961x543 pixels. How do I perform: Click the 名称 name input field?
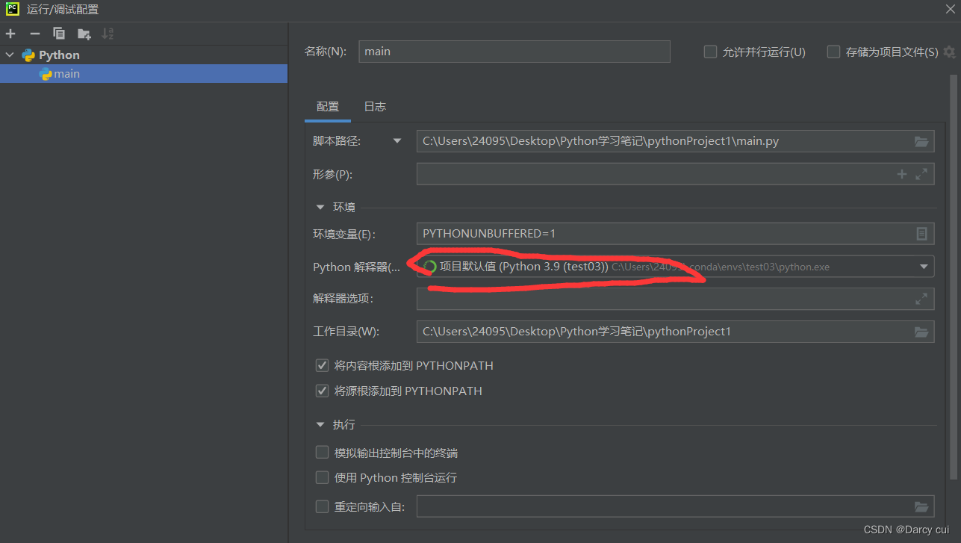(514, 52)
